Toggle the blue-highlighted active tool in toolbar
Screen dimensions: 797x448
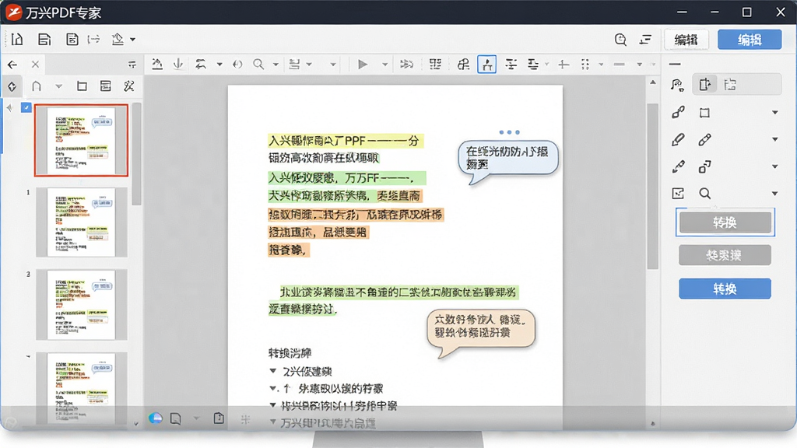[487, 65]
